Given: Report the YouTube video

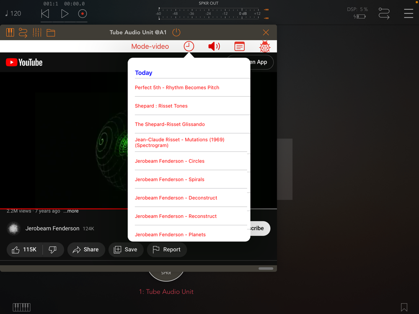Looking at the screenshot, I should click(x=167, y=250).
